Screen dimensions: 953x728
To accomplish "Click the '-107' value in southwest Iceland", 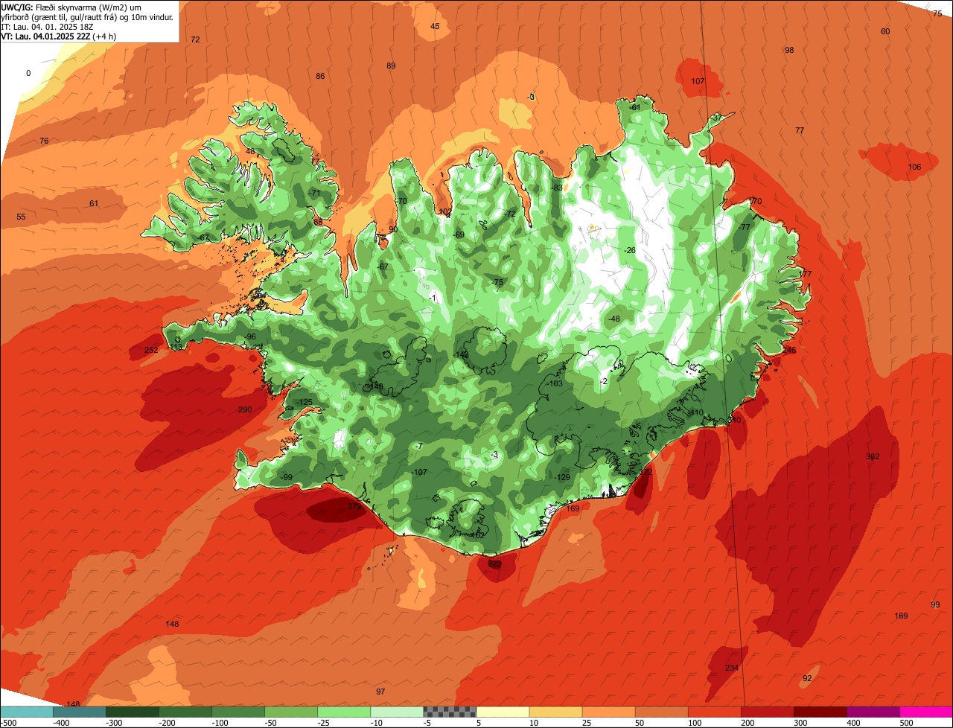I will pos(419,472).
